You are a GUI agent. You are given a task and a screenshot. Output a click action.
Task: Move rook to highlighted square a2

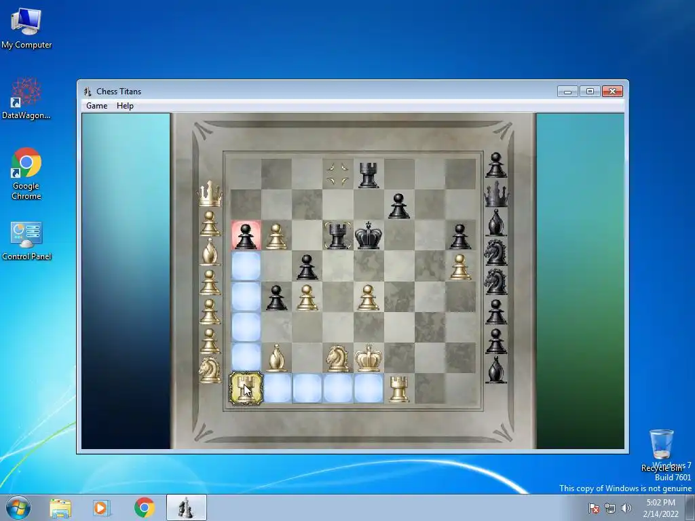(x=246, y=357)
